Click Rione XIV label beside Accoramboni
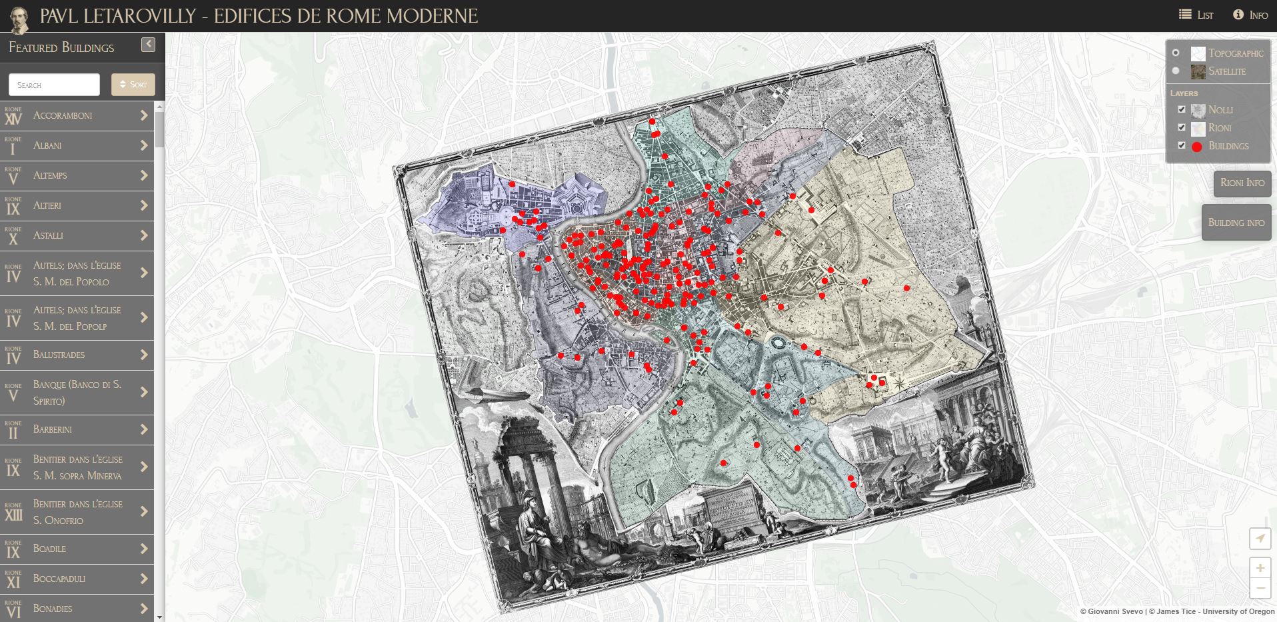This screenshot has width=1277, height=622. tap(13, 116)
